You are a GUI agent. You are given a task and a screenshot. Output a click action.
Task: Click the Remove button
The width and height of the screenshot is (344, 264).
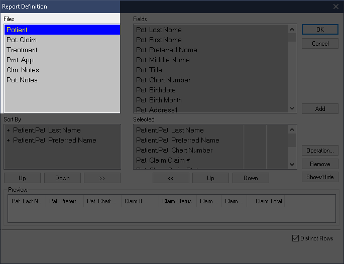pyautogui.click(x=320, y=164)
